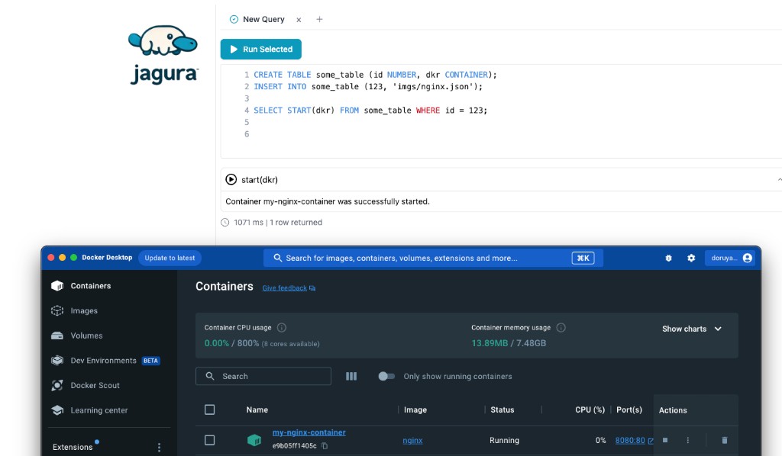Stop my-nginx-container with stop icon

click(x=665, y=440)
